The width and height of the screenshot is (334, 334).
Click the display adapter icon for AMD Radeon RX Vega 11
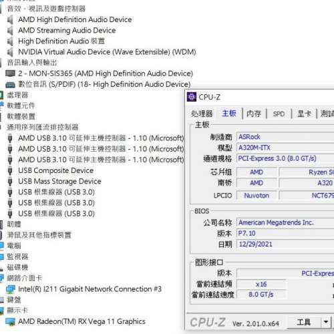pyautogui.click(x=10, y=321)
